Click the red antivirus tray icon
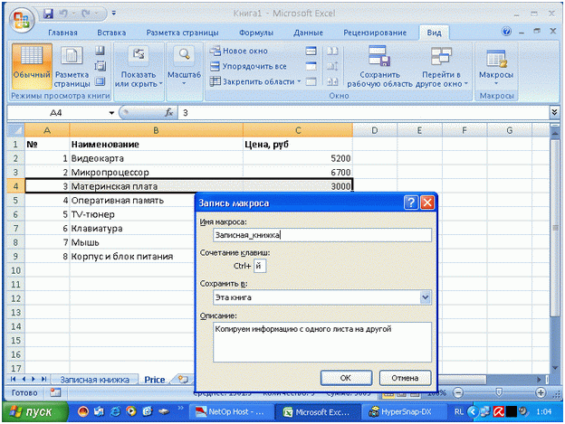The width and height of the screenshot is (565, 424). click(x=499, y=411)
